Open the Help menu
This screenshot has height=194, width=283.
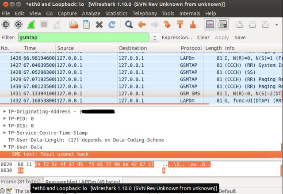pyautogui.click(x=210, y=14)
